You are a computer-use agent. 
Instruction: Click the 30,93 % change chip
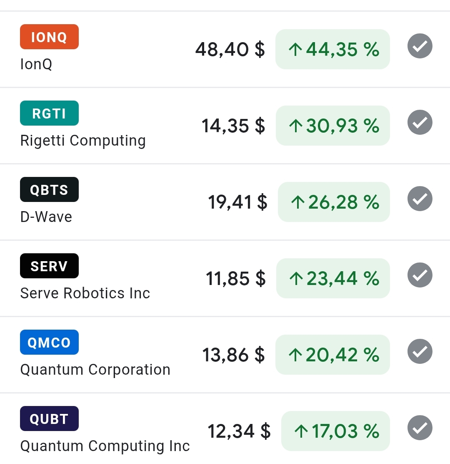coord(332,126)
